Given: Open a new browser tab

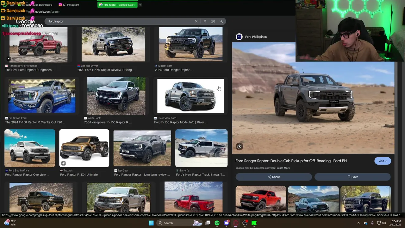Looking at the screenshot, I should [140, 5].
